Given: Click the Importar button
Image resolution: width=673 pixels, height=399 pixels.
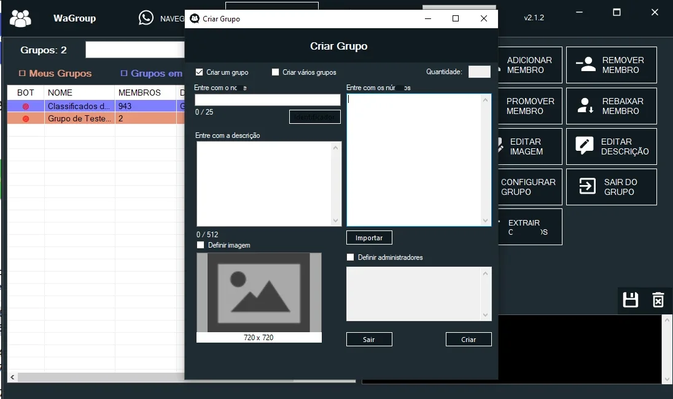Looking at the screenshot, I should [369, 237].
